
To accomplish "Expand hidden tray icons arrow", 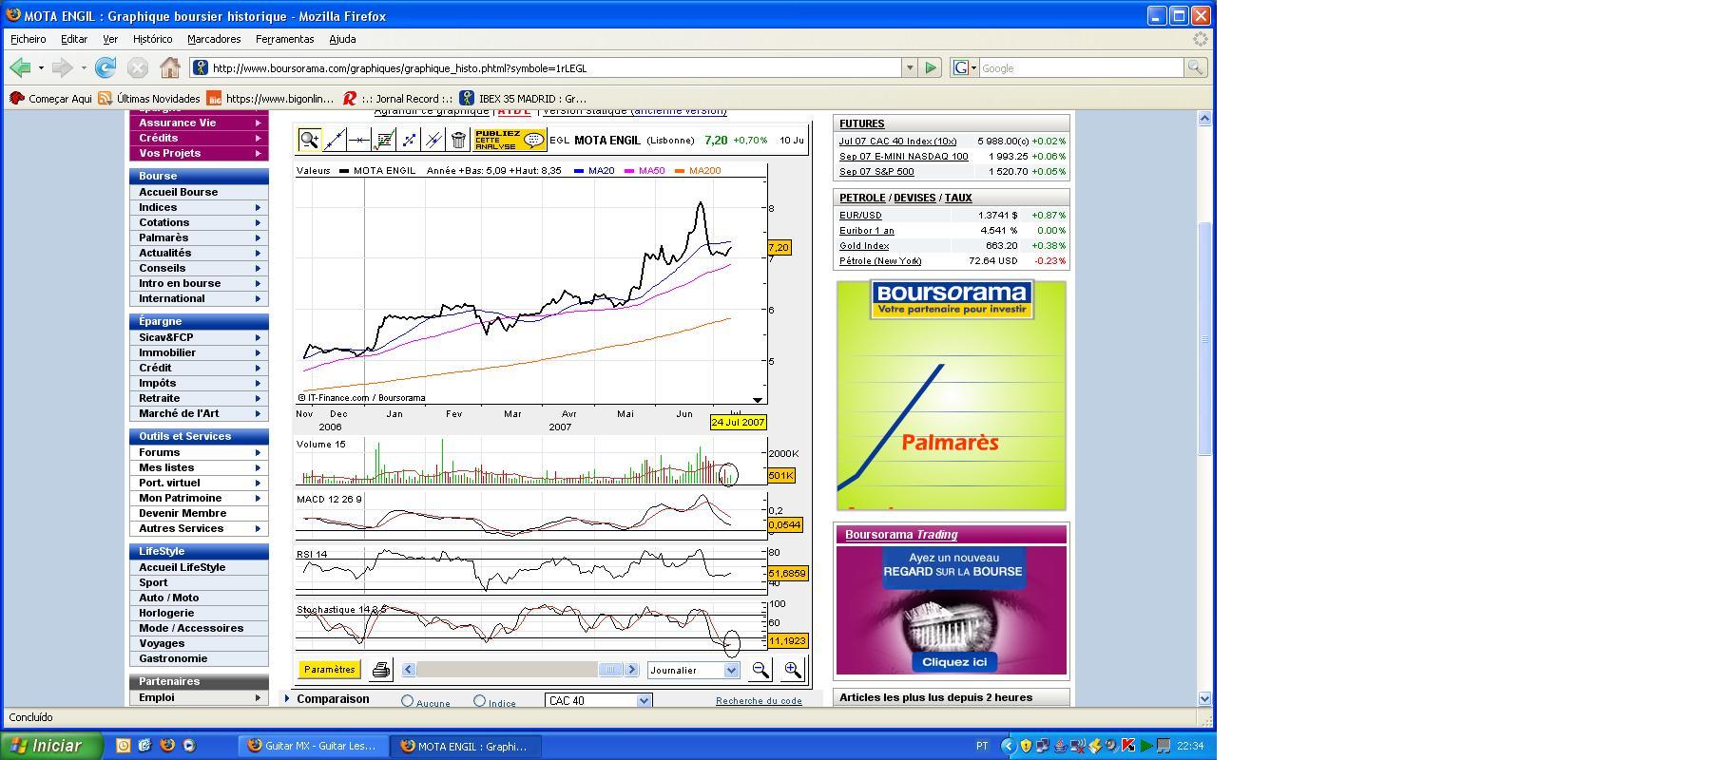I will click(1009, 746).
